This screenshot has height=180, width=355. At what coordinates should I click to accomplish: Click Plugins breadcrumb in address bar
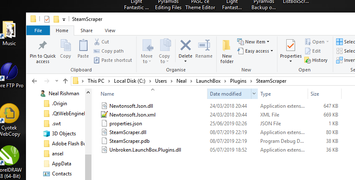[x=238, y=81]
